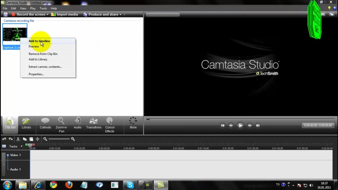The image size is (338, 190).
Task: Choose Remove from Clip Bin
Action: tap(48, 54)
